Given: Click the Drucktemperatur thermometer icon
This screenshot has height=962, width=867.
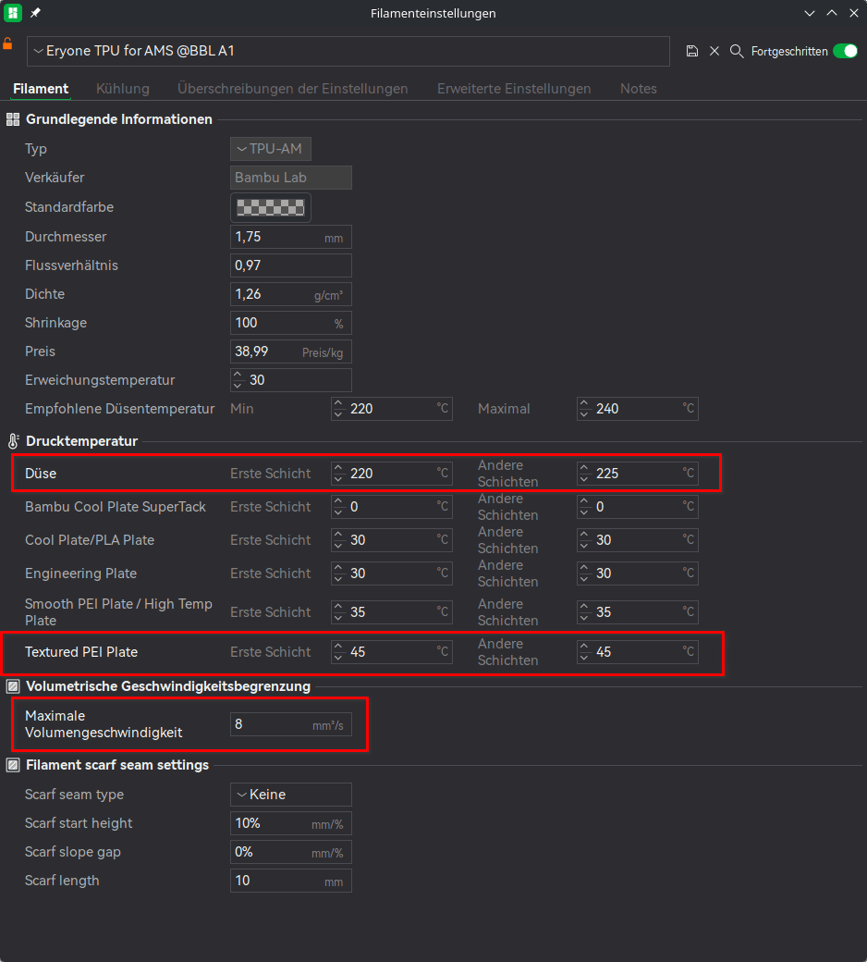Looking at the screenshot, I should [13, 441].
